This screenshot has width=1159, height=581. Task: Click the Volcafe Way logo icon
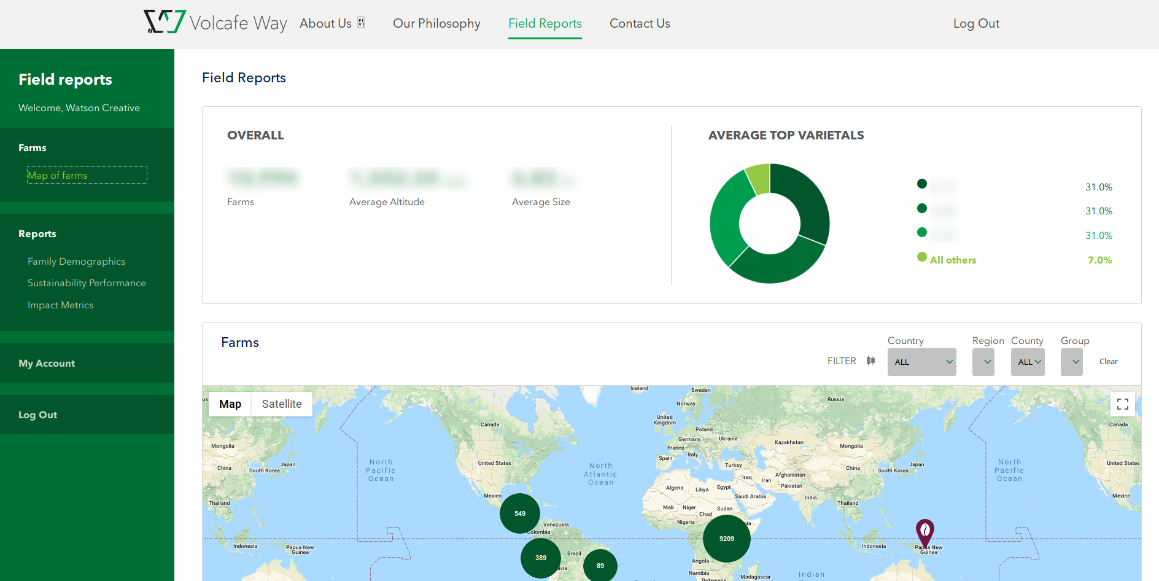[165, 22]
